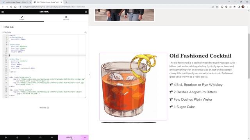
Task: Open the tab search dropdown arrow
Action: pyautogui.click(x=229, y=2)
